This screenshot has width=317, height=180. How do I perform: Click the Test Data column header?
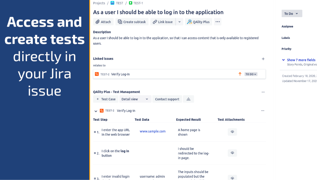142,120
